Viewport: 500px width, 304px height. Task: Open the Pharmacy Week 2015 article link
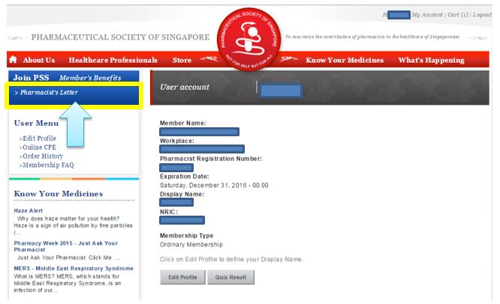(x=65, y=246)
